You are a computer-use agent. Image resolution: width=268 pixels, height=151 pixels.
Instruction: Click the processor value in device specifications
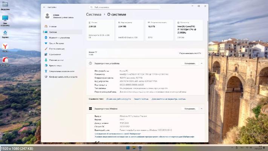point(144,74)
